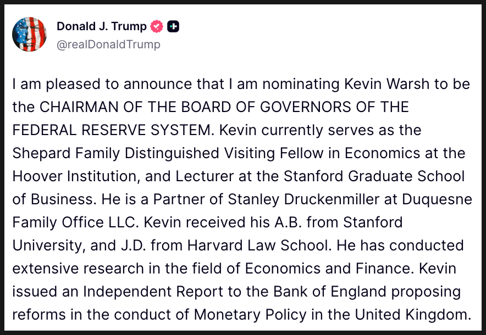This screenshot has height=335, width=486.
Task: Visit the @realDonaldTrump handle
Action: 108,44
